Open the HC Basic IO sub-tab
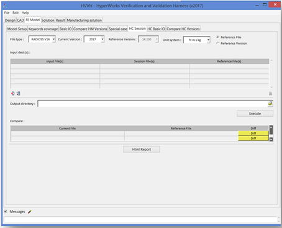The image size is (282, 228). coord(157,29)
